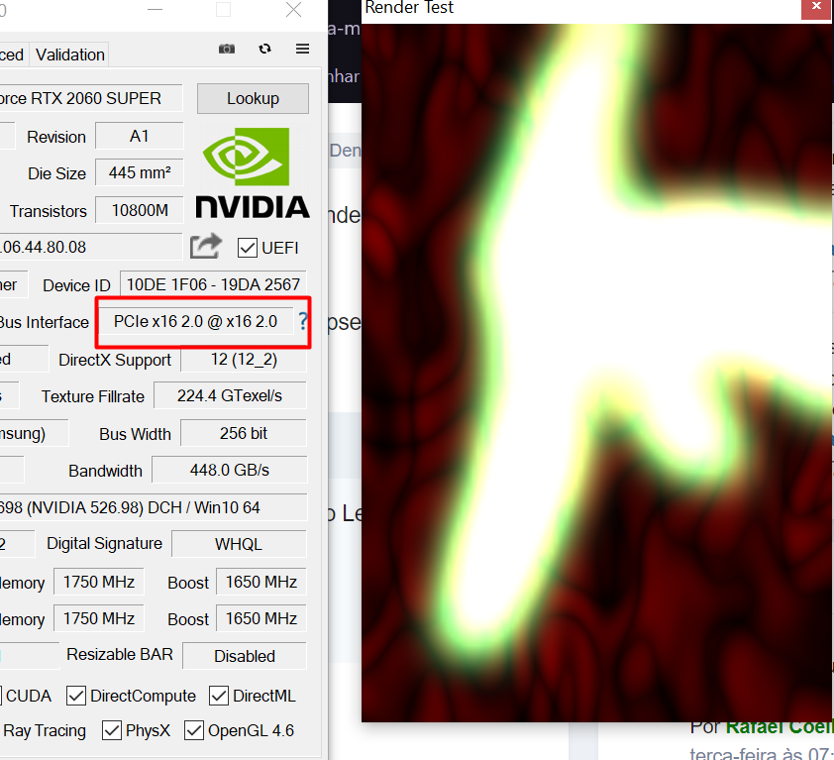Click the Render Test animation area
Screen dimensions: 834x760
pyautogui.click(x=596, y=373)
